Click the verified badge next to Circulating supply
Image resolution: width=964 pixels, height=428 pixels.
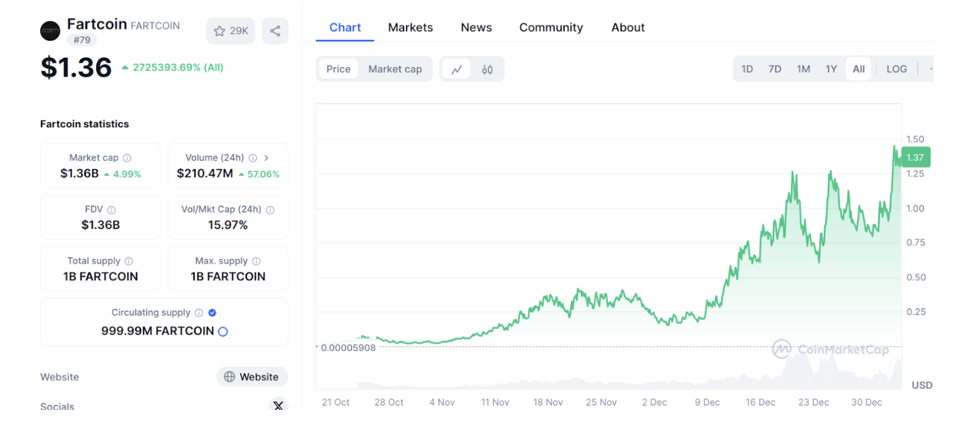pyautogui.click(x=211, y=312)
